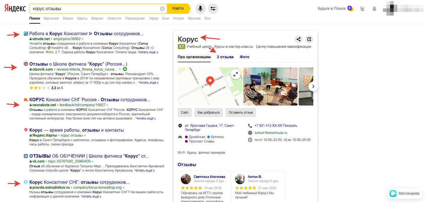Open КОРУС Консалтинг СНГ Россия result

tap(90, 100)
